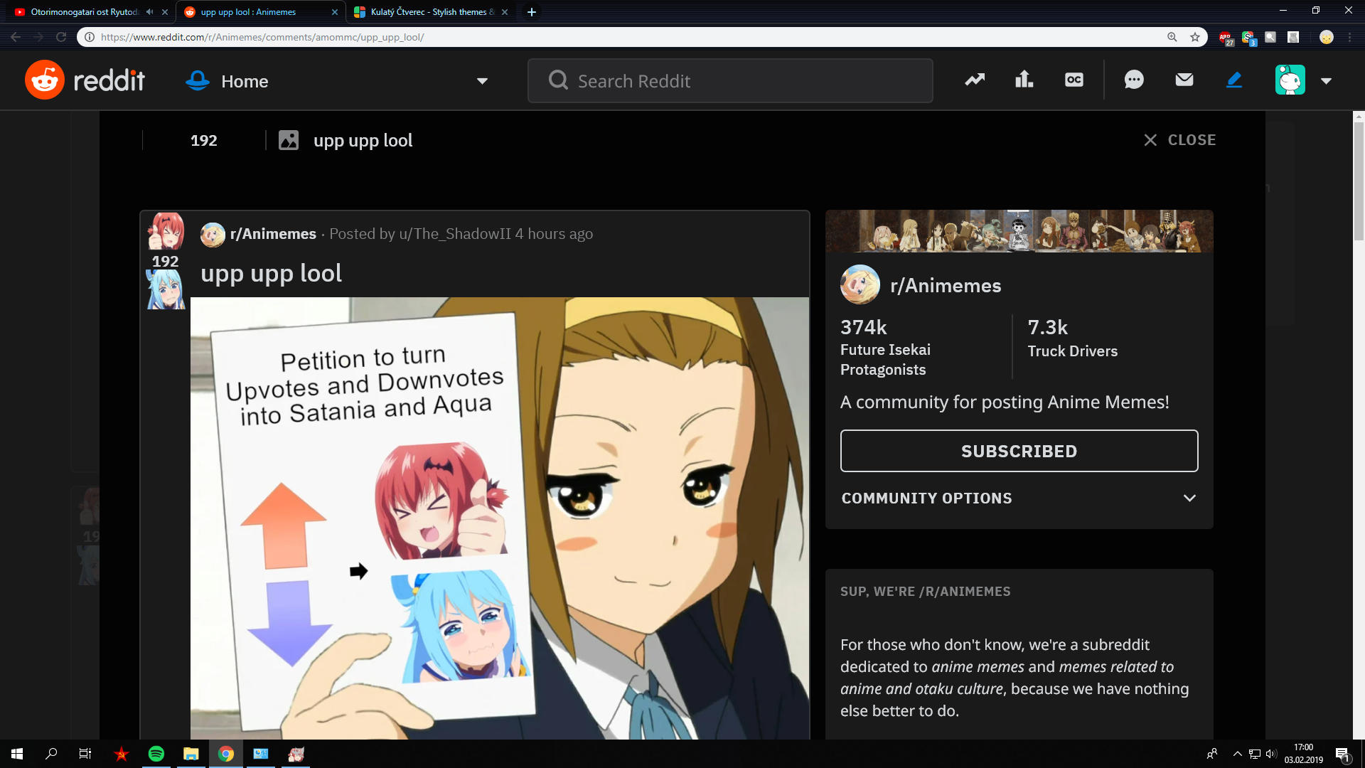Upvote the post with Satania icon
Image resolution: width=1365 pixels, height=768 pixels.
click(166, 230)
